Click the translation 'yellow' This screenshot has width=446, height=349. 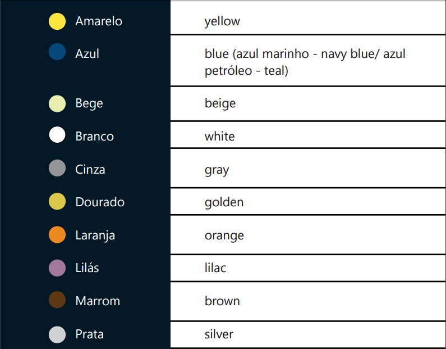[x=222, y=21]
